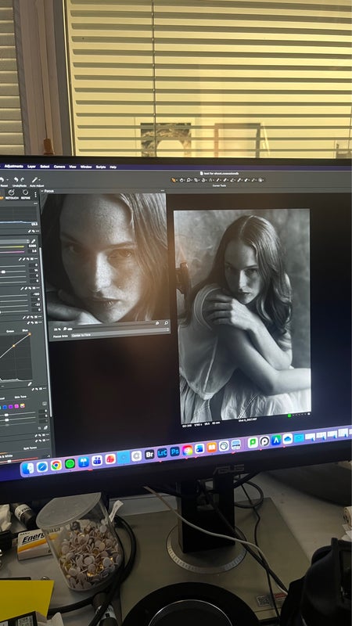Click the curve point in Curve editor
Image resolution: width=352 pixels, height=626 pixels.
[13, 346]
